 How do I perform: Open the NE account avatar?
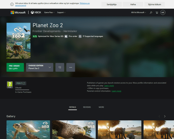163,12
